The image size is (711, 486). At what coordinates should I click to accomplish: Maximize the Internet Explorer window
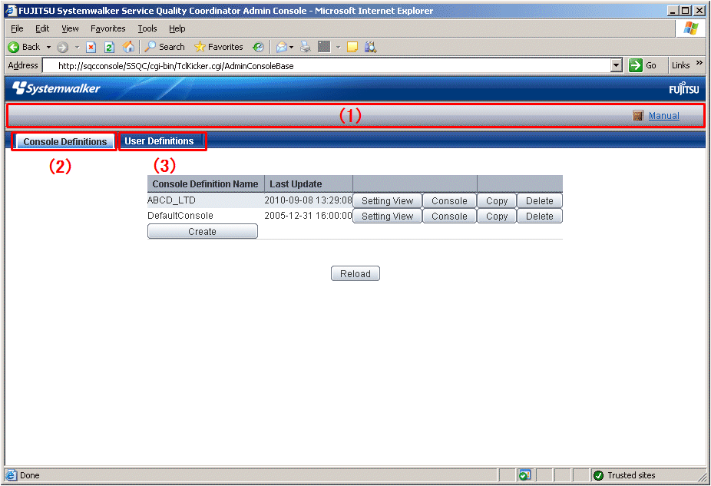[685, 11]
